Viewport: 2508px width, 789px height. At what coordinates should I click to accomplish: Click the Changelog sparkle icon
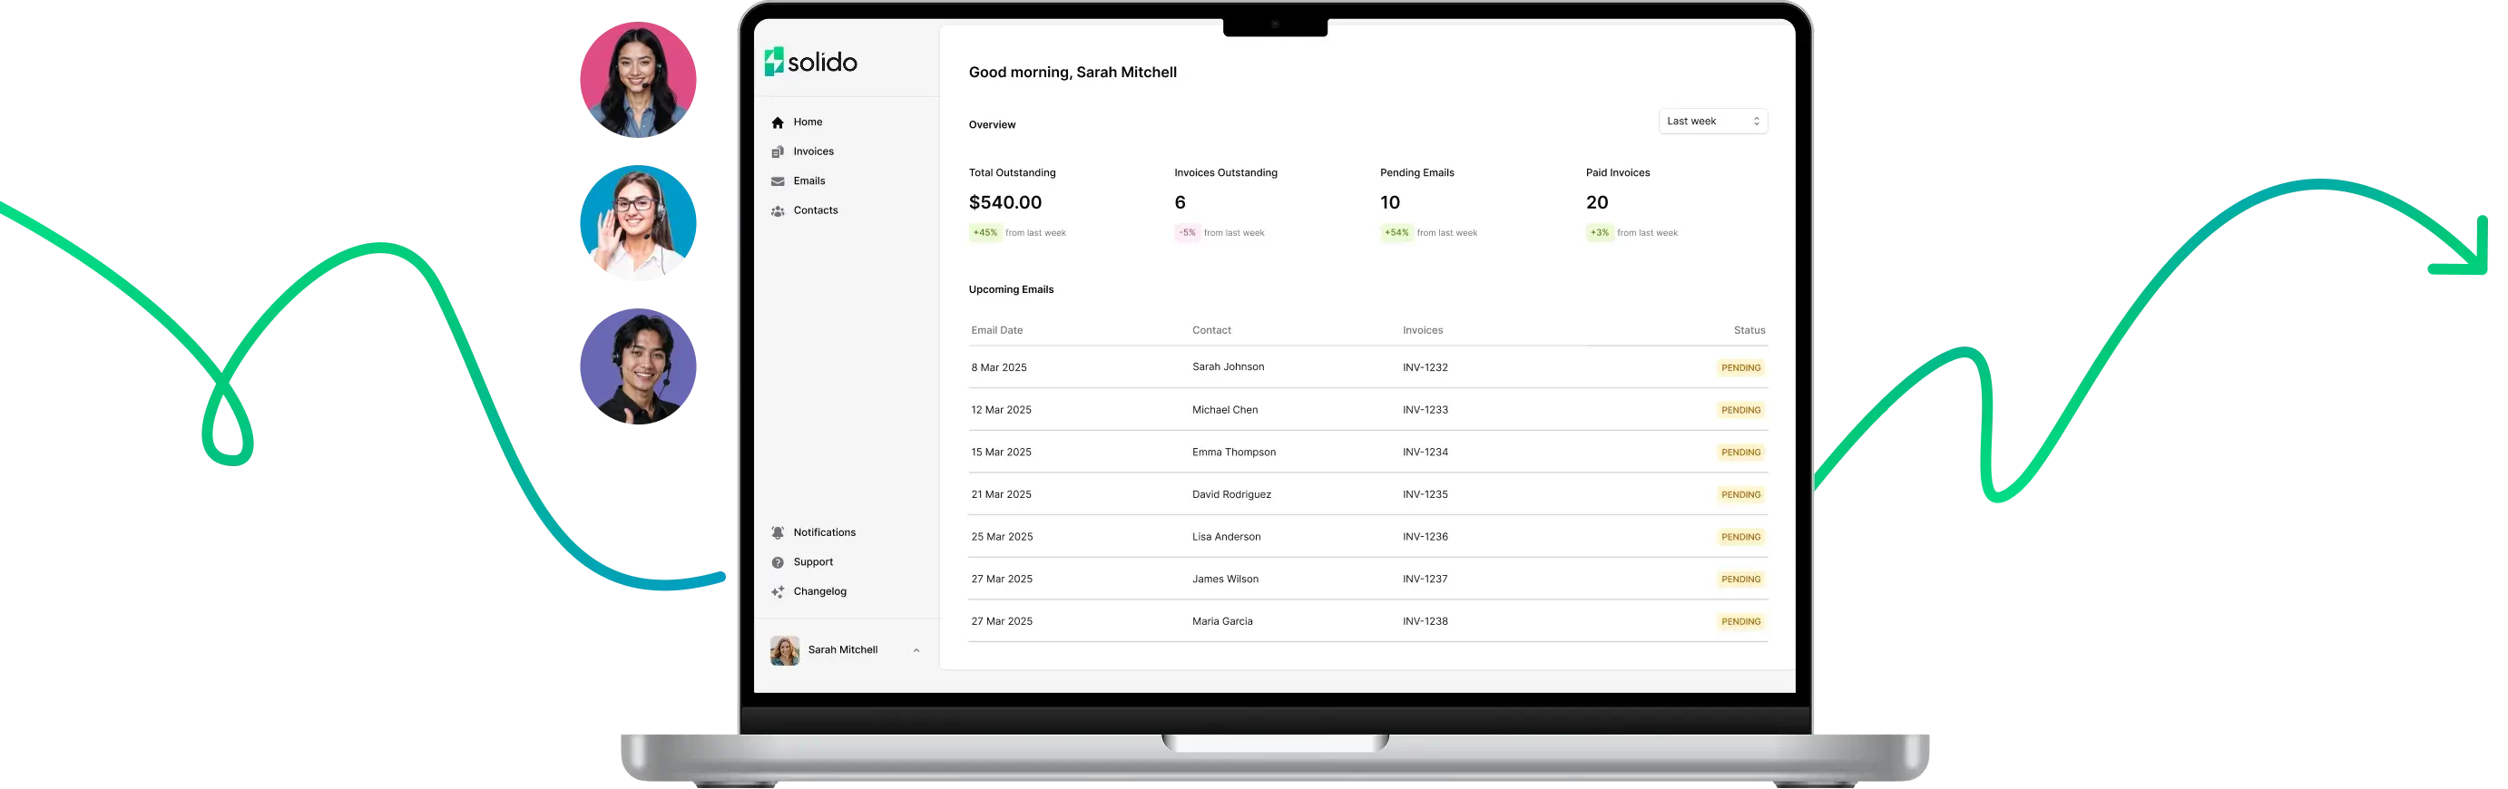[777, 591]
